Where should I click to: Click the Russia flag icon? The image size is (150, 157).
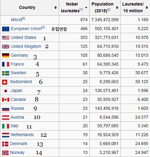point(6,109)
